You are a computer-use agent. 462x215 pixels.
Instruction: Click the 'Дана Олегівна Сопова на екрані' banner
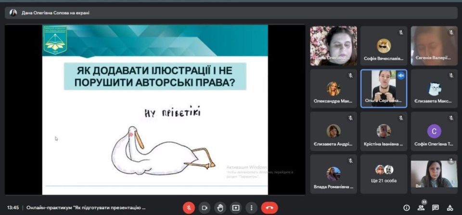[x=55, y=13]
